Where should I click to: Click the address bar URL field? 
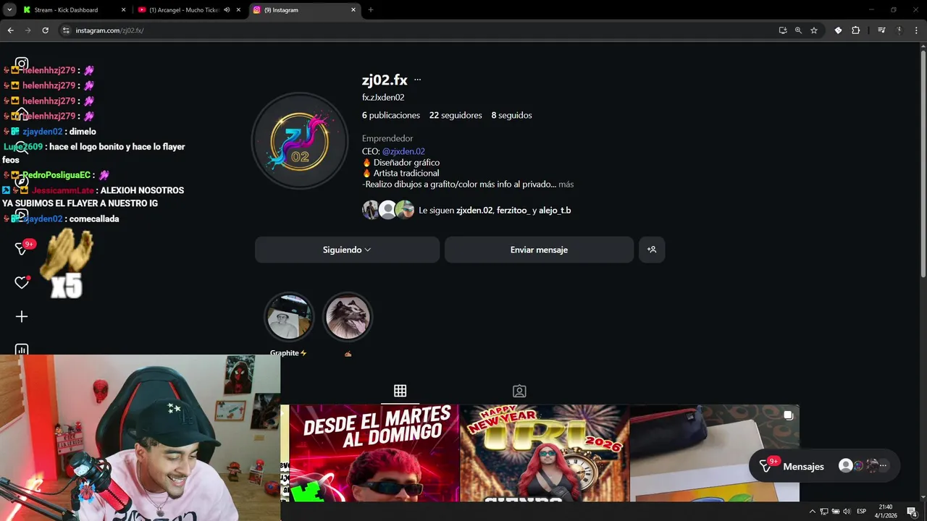click(420, 30)
